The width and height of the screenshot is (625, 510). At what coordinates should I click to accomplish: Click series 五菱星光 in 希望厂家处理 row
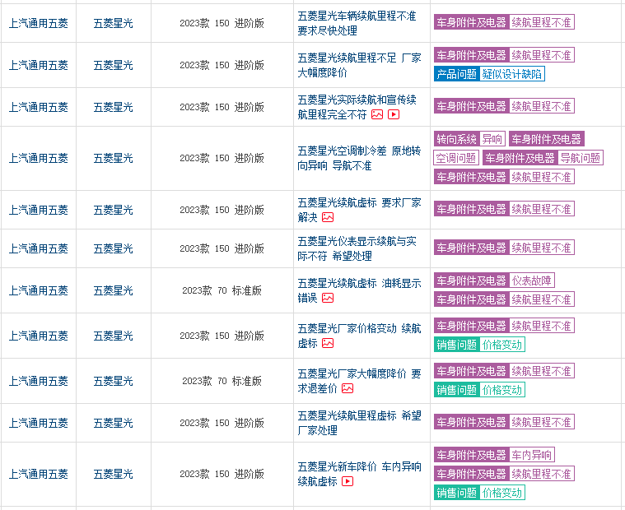(x=113, y=423)
